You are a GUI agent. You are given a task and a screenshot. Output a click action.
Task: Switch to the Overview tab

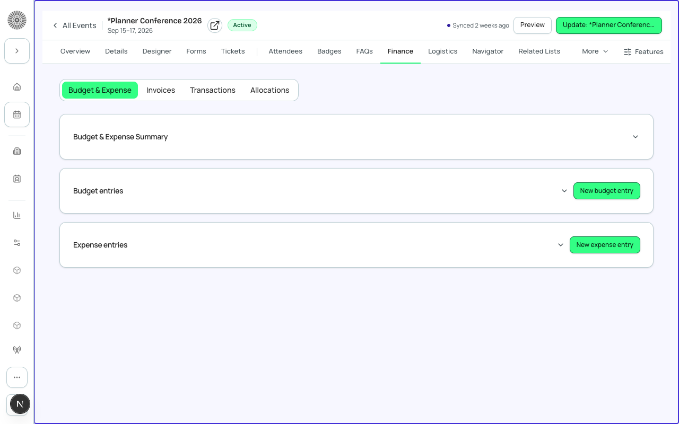click(75, 51)
